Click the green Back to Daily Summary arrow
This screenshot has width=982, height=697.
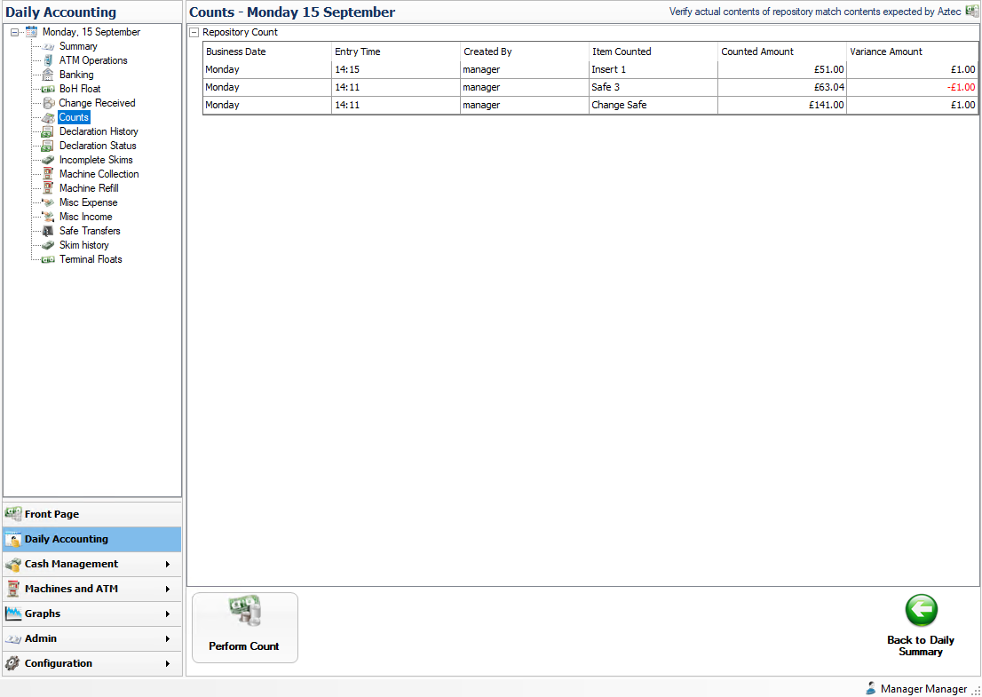tap(921, 611)
